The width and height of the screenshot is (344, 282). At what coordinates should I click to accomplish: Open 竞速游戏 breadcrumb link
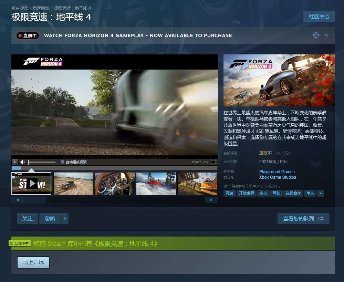pos(41,8)
